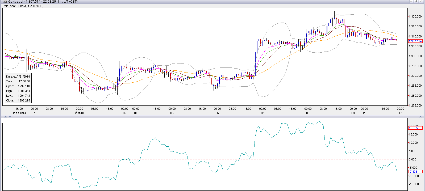Restore down the chart window
This screenshot has width=425, height=191.
point(416,2)
